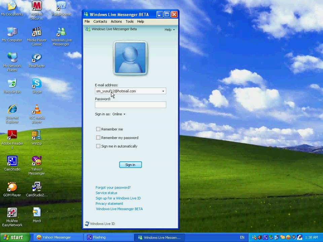Open the Contacts menu

coord(100,22)
